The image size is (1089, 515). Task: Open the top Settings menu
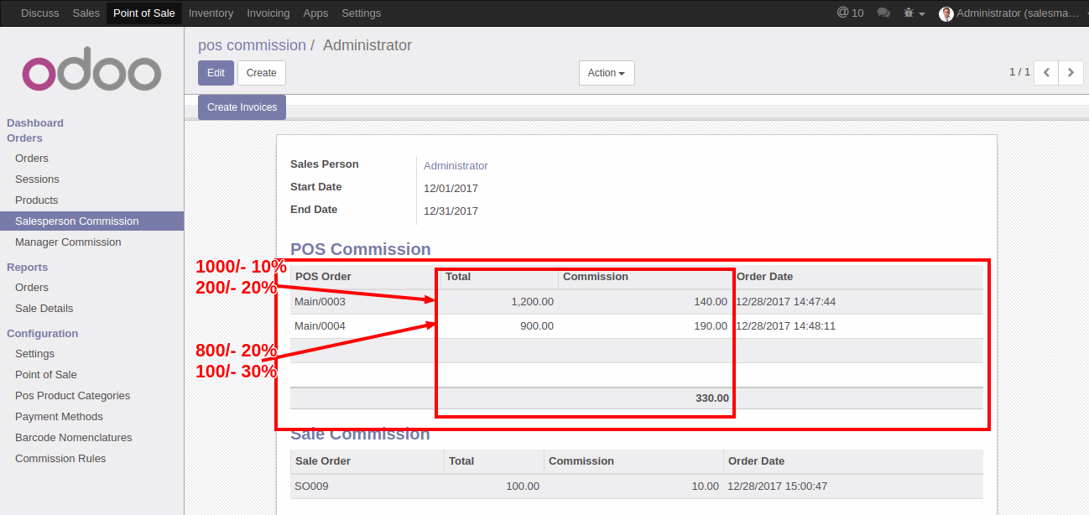(x=362, y=13)
